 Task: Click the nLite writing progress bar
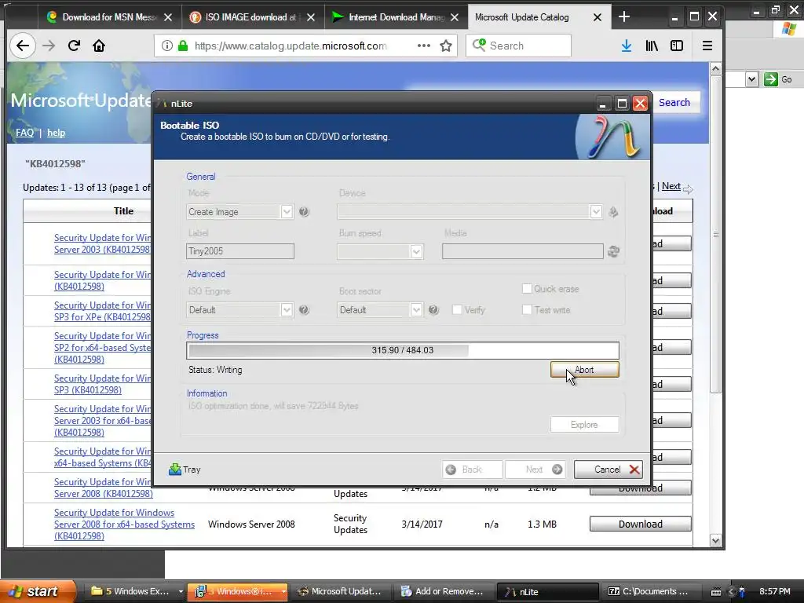tap(403, 350)
